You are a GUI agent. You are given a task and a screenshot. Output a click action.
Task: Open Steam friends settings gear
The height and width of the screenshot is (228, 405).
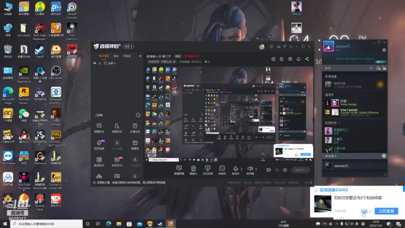(384, 50)
